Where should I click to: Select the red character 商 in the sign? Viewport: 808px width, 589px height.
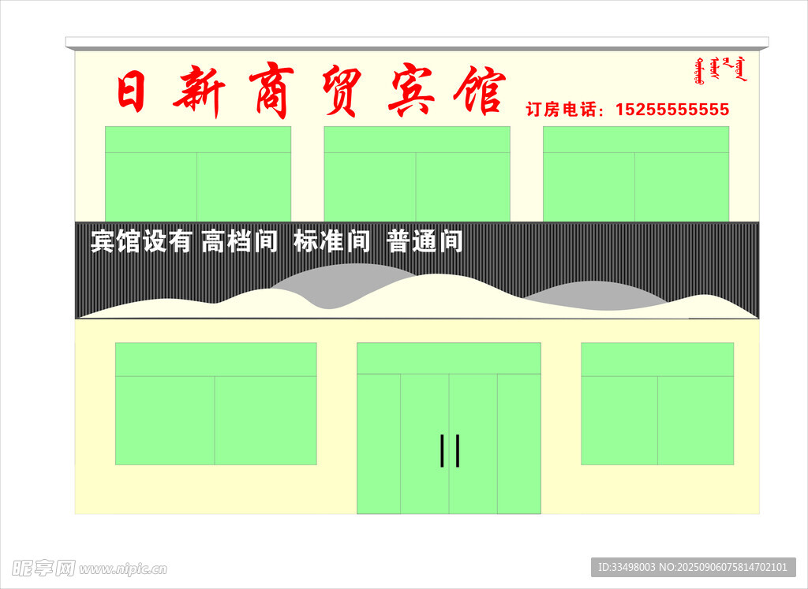[x=271, y=91]
